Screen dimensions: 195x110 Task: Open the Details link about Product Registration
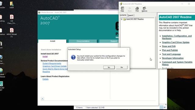(45, 79)
